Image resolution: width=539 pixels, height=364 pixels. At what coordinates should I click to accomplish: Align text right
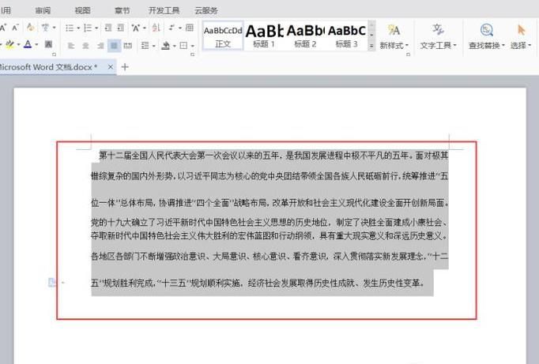pyautogui.click(x=100, y=45)
